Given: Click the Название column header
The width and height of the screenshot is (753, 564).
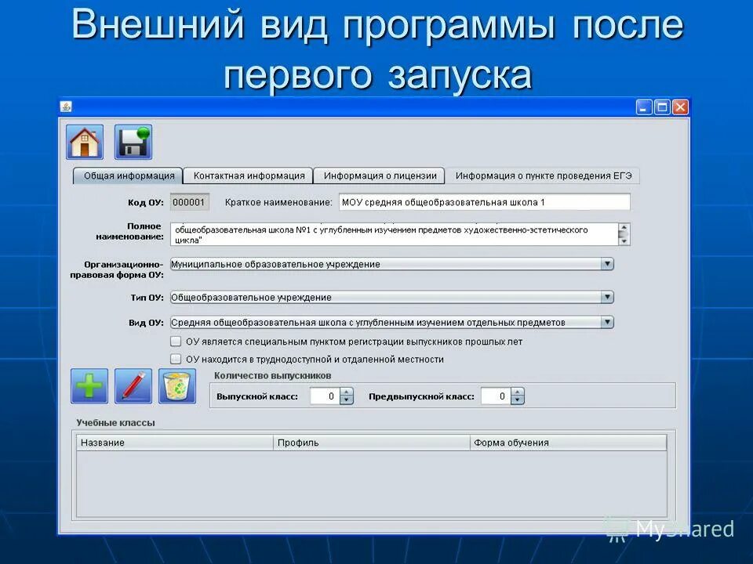Looking at the screenshot, I should coord(175,443).
